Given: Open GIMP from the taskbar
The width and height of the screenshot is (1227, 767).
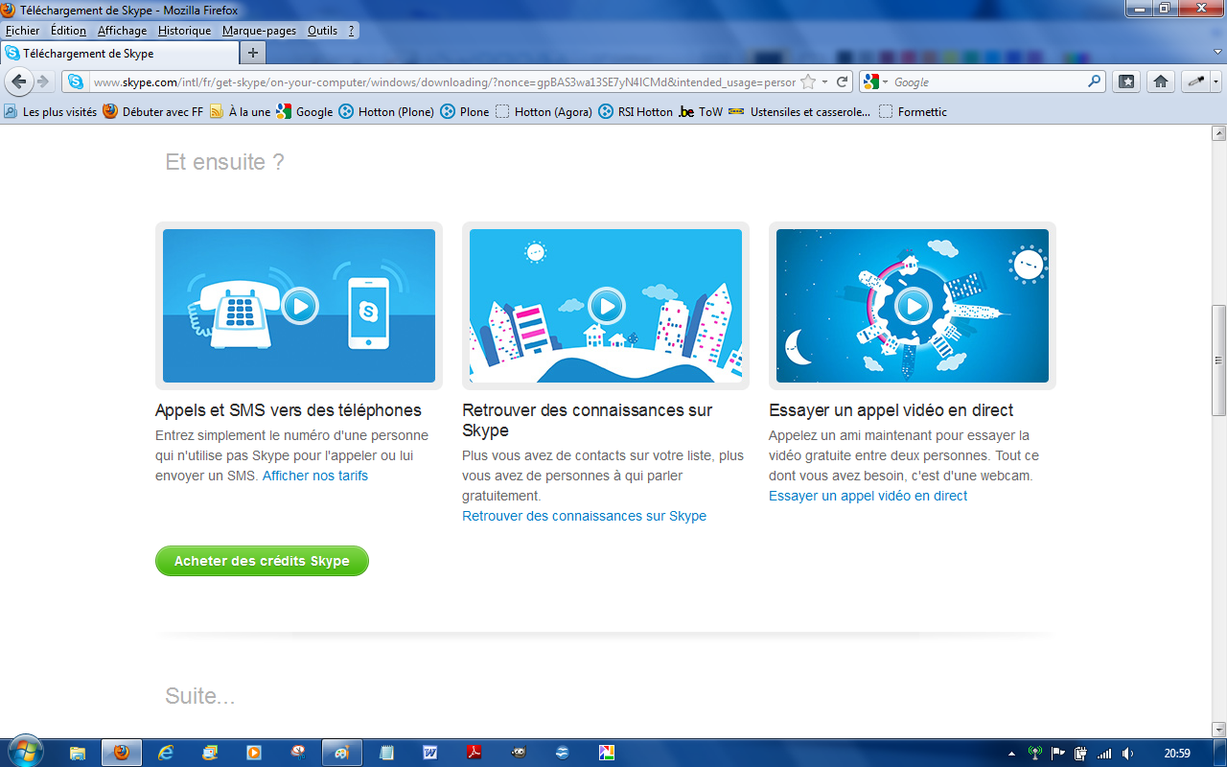Looking at the screenshot, I should coord(518,753).
